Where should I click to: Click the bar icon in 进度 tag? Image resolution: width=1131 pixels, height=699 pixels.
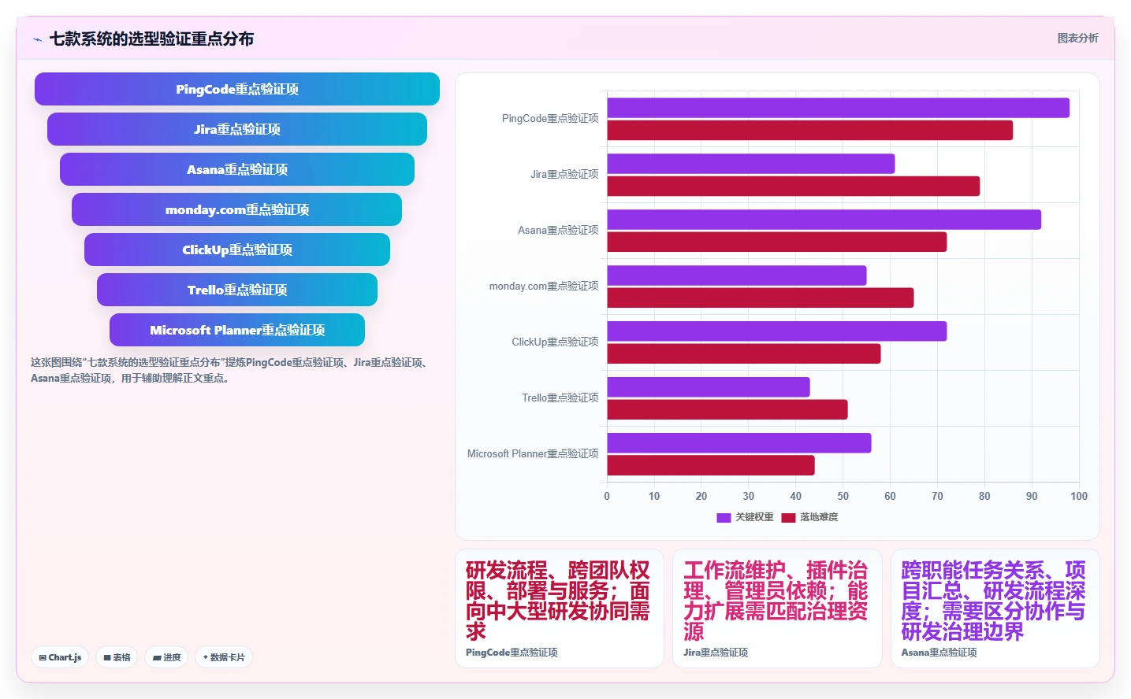[x=157, y=657]
